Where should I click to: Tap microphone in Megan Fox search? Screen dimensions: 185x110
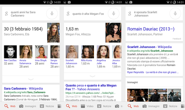114,13
